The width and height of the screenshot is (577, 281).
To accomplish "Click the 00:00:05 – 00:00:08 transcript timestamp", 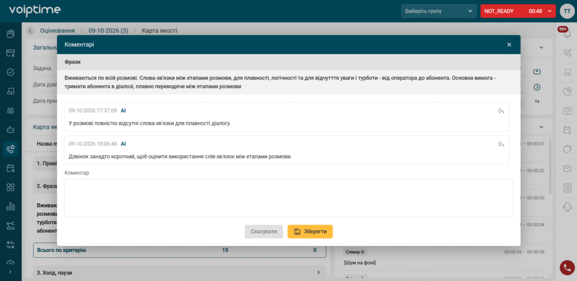I will click(x=523, y=252).
